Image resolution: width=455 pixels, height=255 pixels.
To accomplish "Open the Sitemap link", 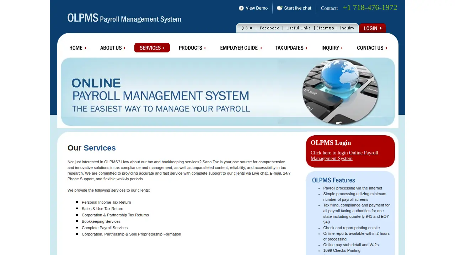I will [x=325, y=28].
